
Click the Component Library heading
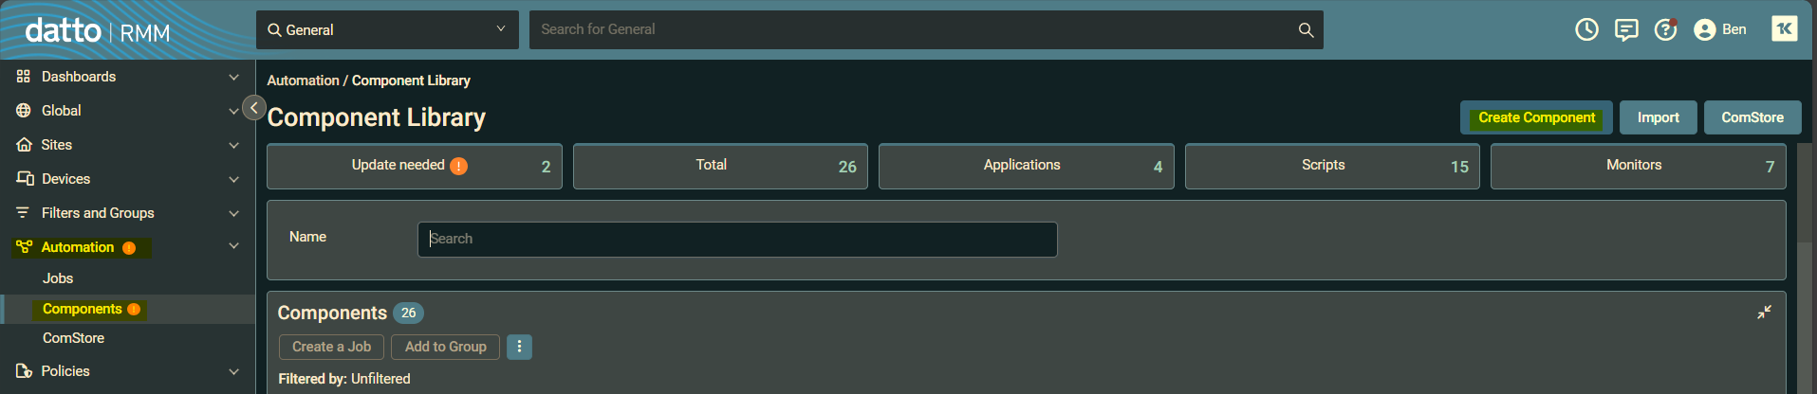(377, 117)
